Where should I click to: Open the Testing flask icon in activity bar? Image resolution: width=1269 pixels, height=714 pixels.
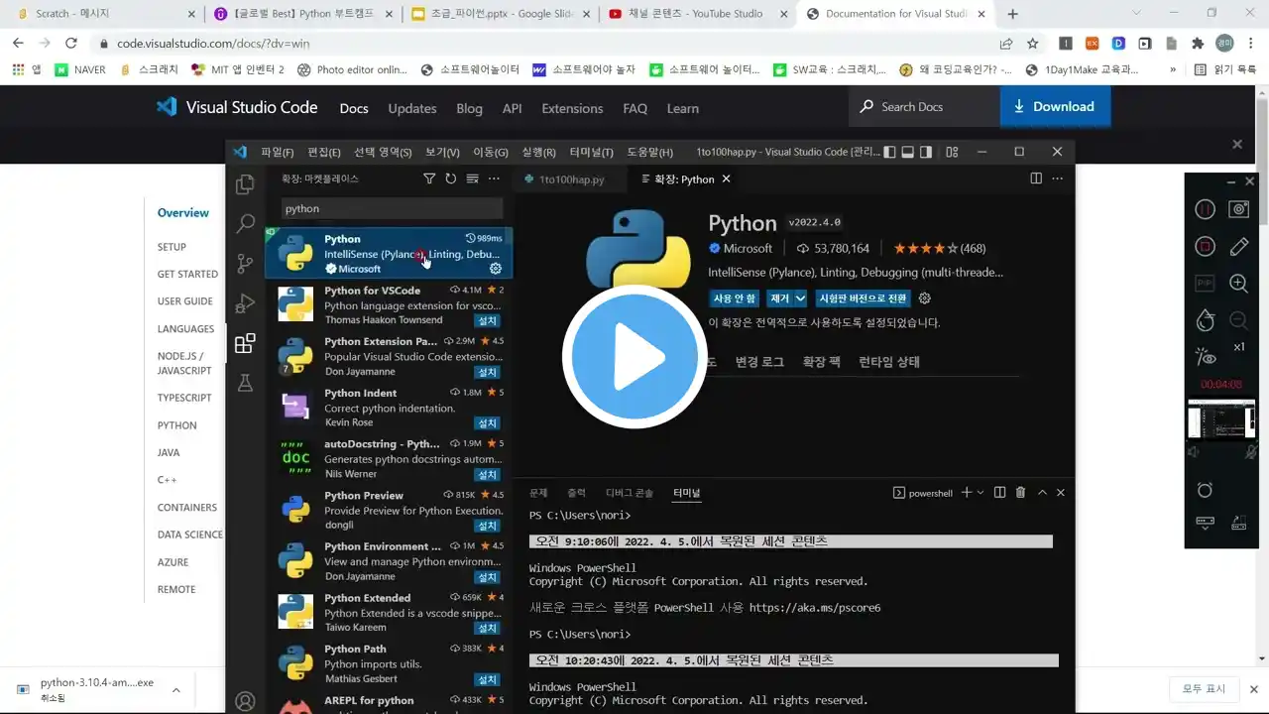click(245, 383)
